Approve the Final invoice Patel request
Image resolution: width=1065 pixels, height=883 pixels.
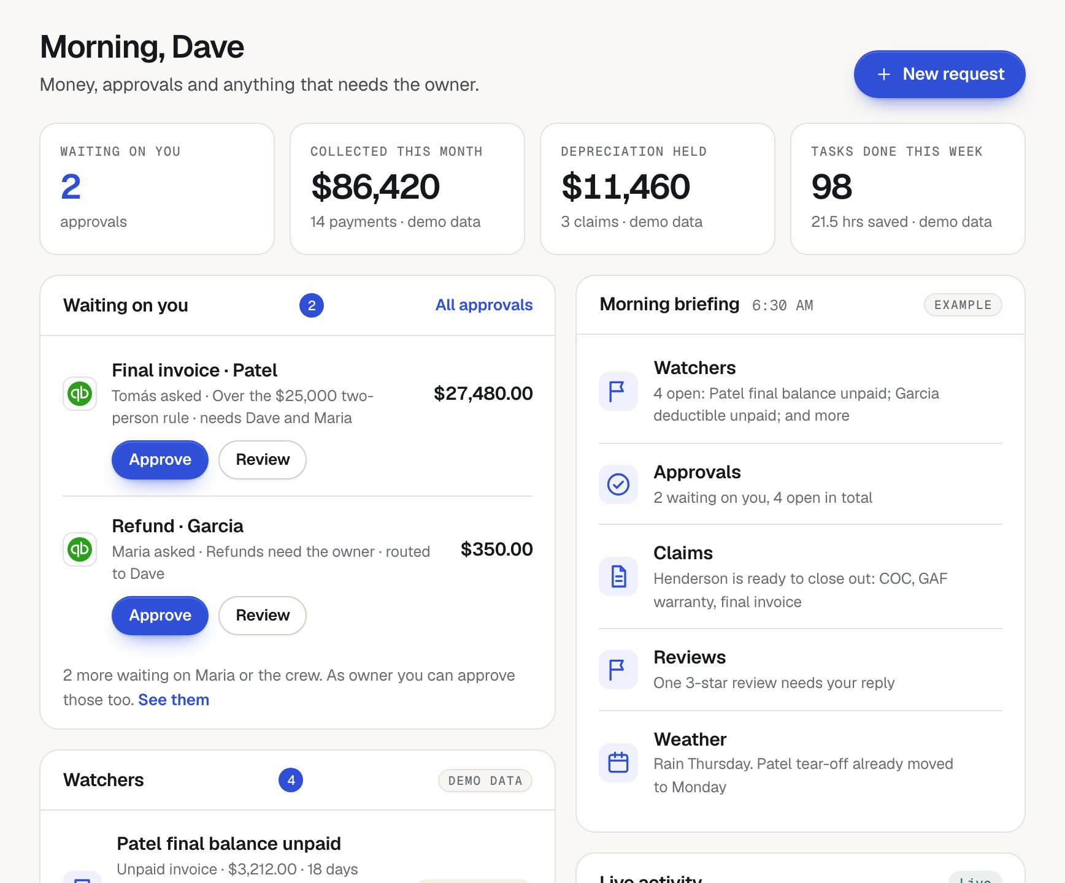tap(160, 460)
